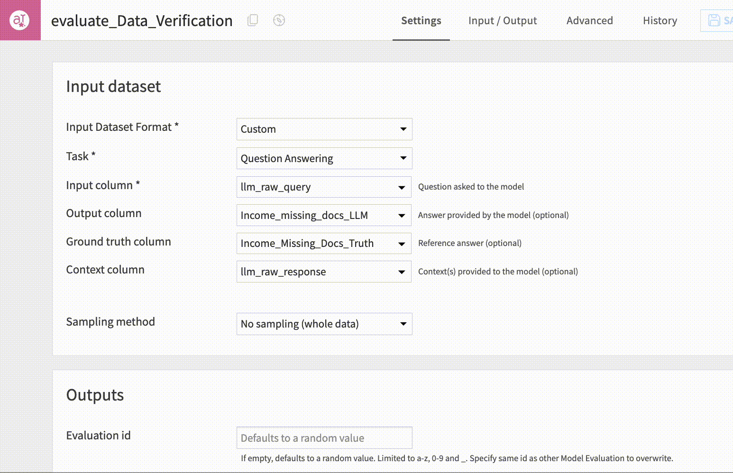Open the scheduling clock icon
The height and width of the screenshot is (473, 733).
pos(279,20)
